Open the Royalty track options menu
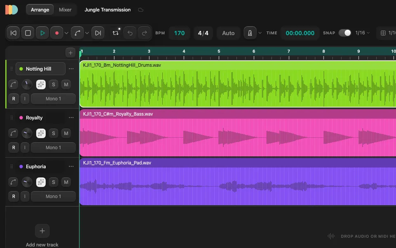This screenshot has width=396, height=248. [x=71, y=118]
